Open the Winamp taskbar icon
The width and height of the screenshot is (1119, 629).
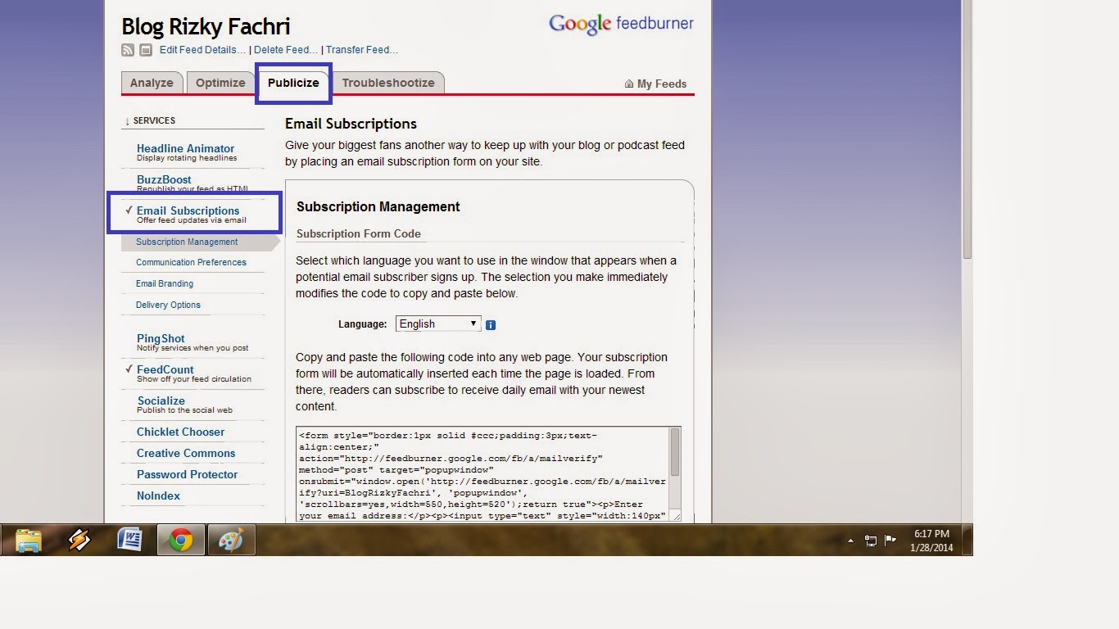tap(79, 541)
